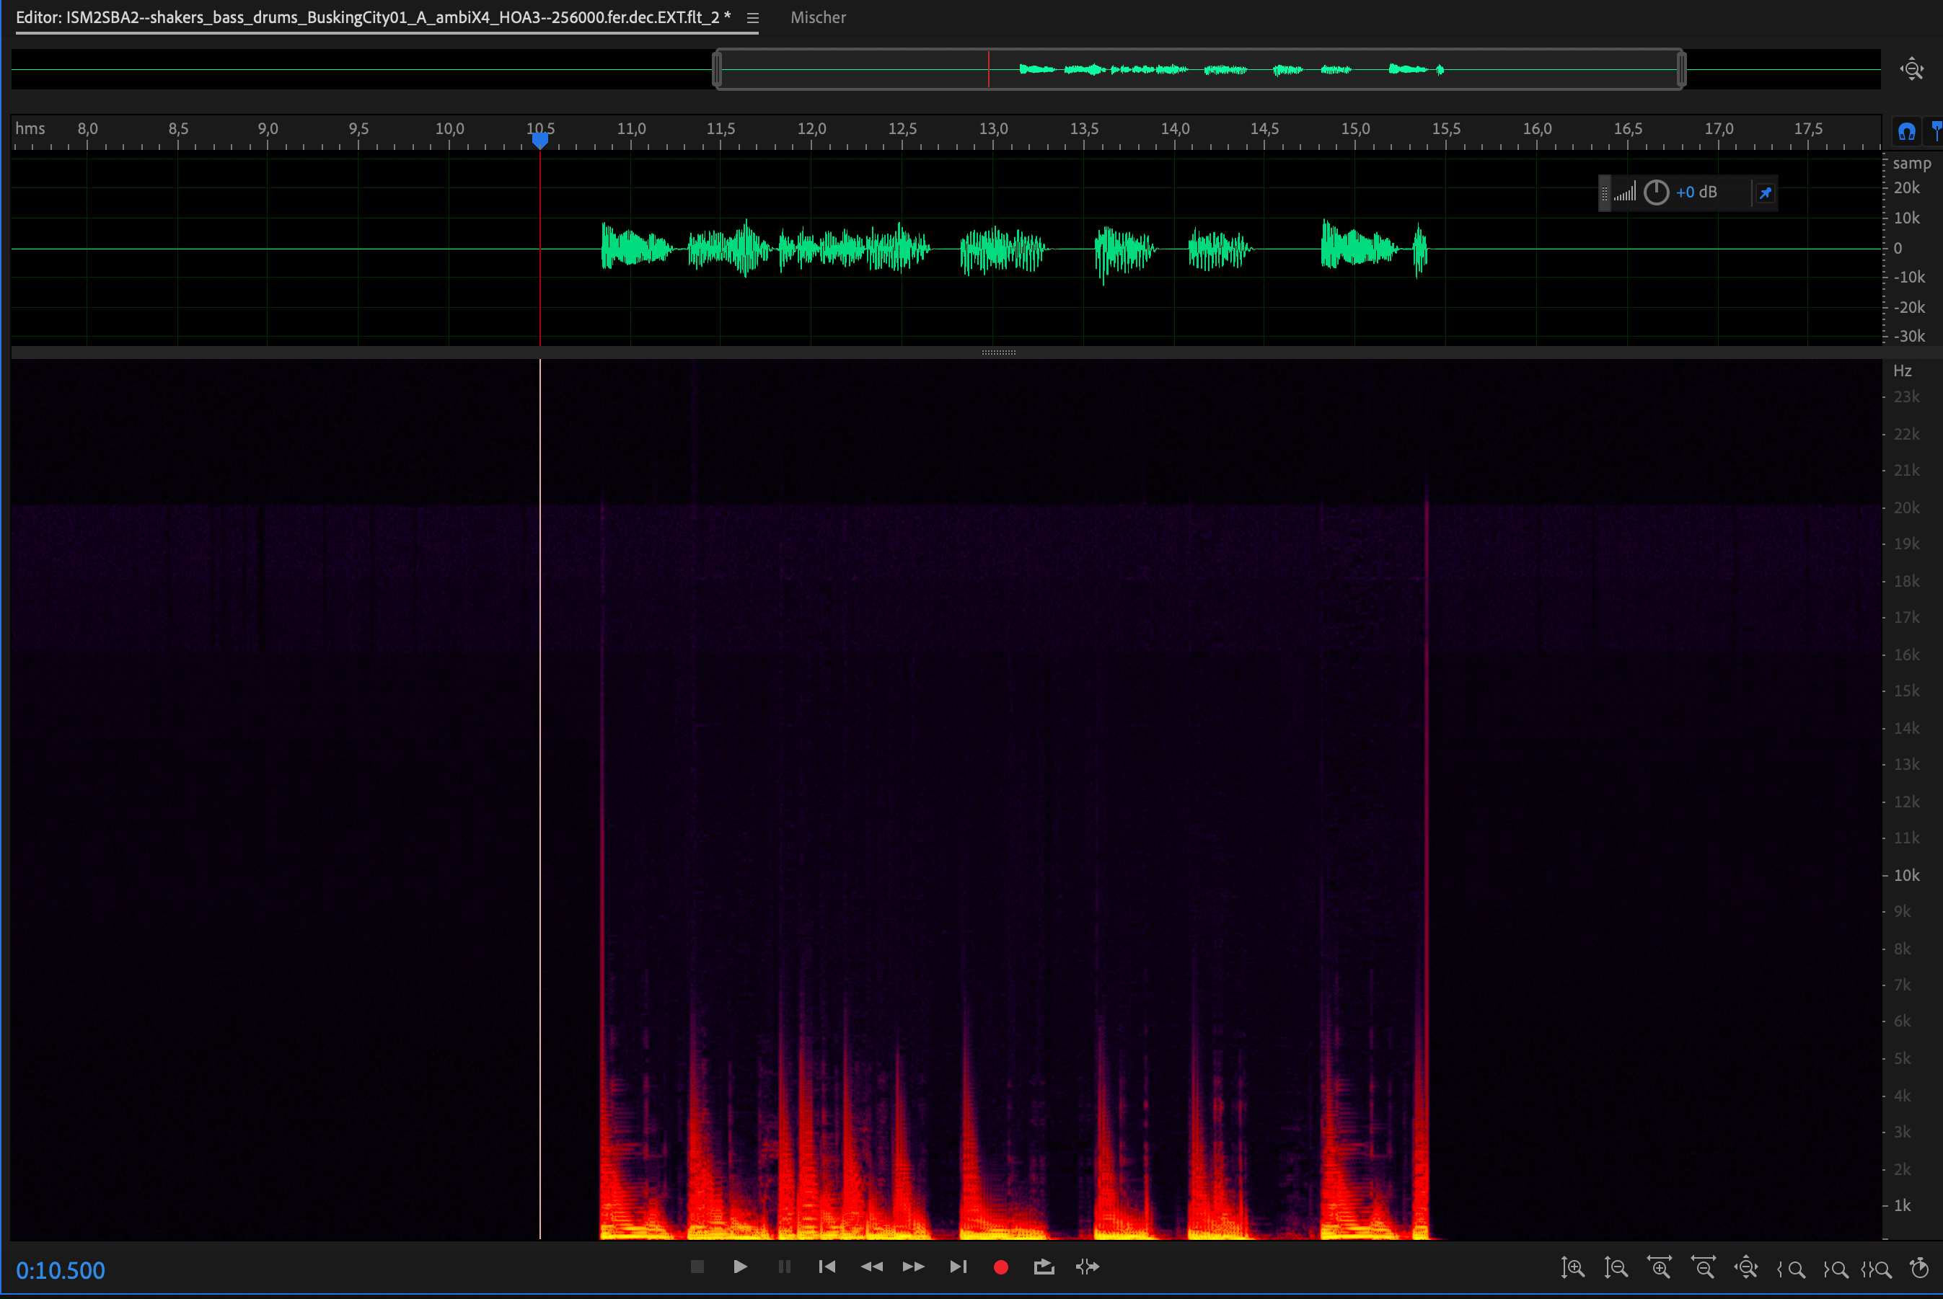
Task: Click the time zoom-in icon
Action: pos(1660,1267)
